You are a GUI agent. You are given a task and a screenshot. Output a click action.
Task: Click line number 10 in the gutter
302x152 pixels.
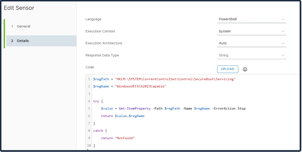pyautogui.click(x=89, y=145)
